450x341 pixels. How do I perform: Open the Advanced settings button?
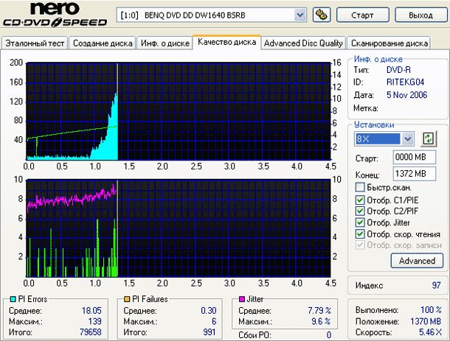[x=417, y=261]
